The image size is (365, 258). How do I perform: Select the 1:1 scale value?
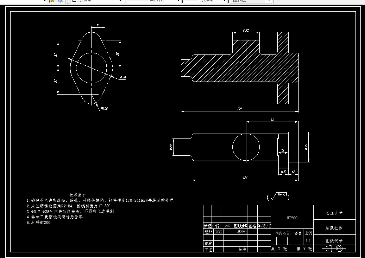point(308,241)
